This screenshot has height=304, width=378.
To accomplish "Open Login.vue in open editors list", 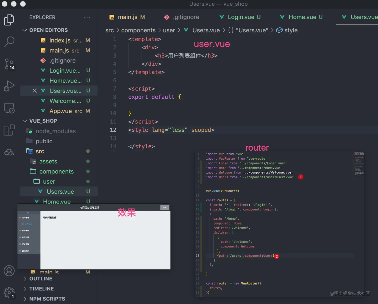I will (x=59, y=71).
